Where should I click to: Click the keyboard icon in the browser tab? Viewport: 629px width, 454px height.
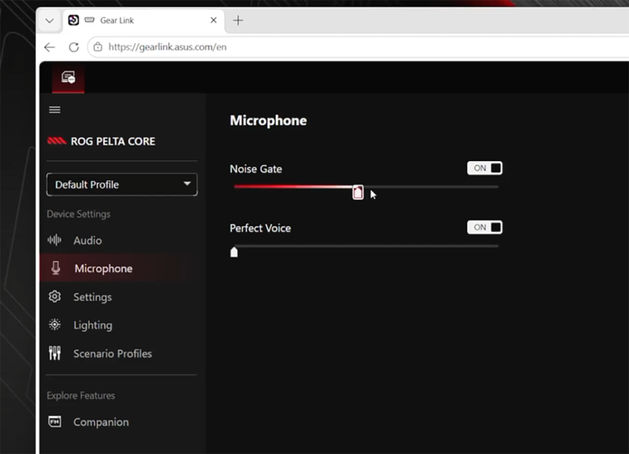click(x=90, y=20)
